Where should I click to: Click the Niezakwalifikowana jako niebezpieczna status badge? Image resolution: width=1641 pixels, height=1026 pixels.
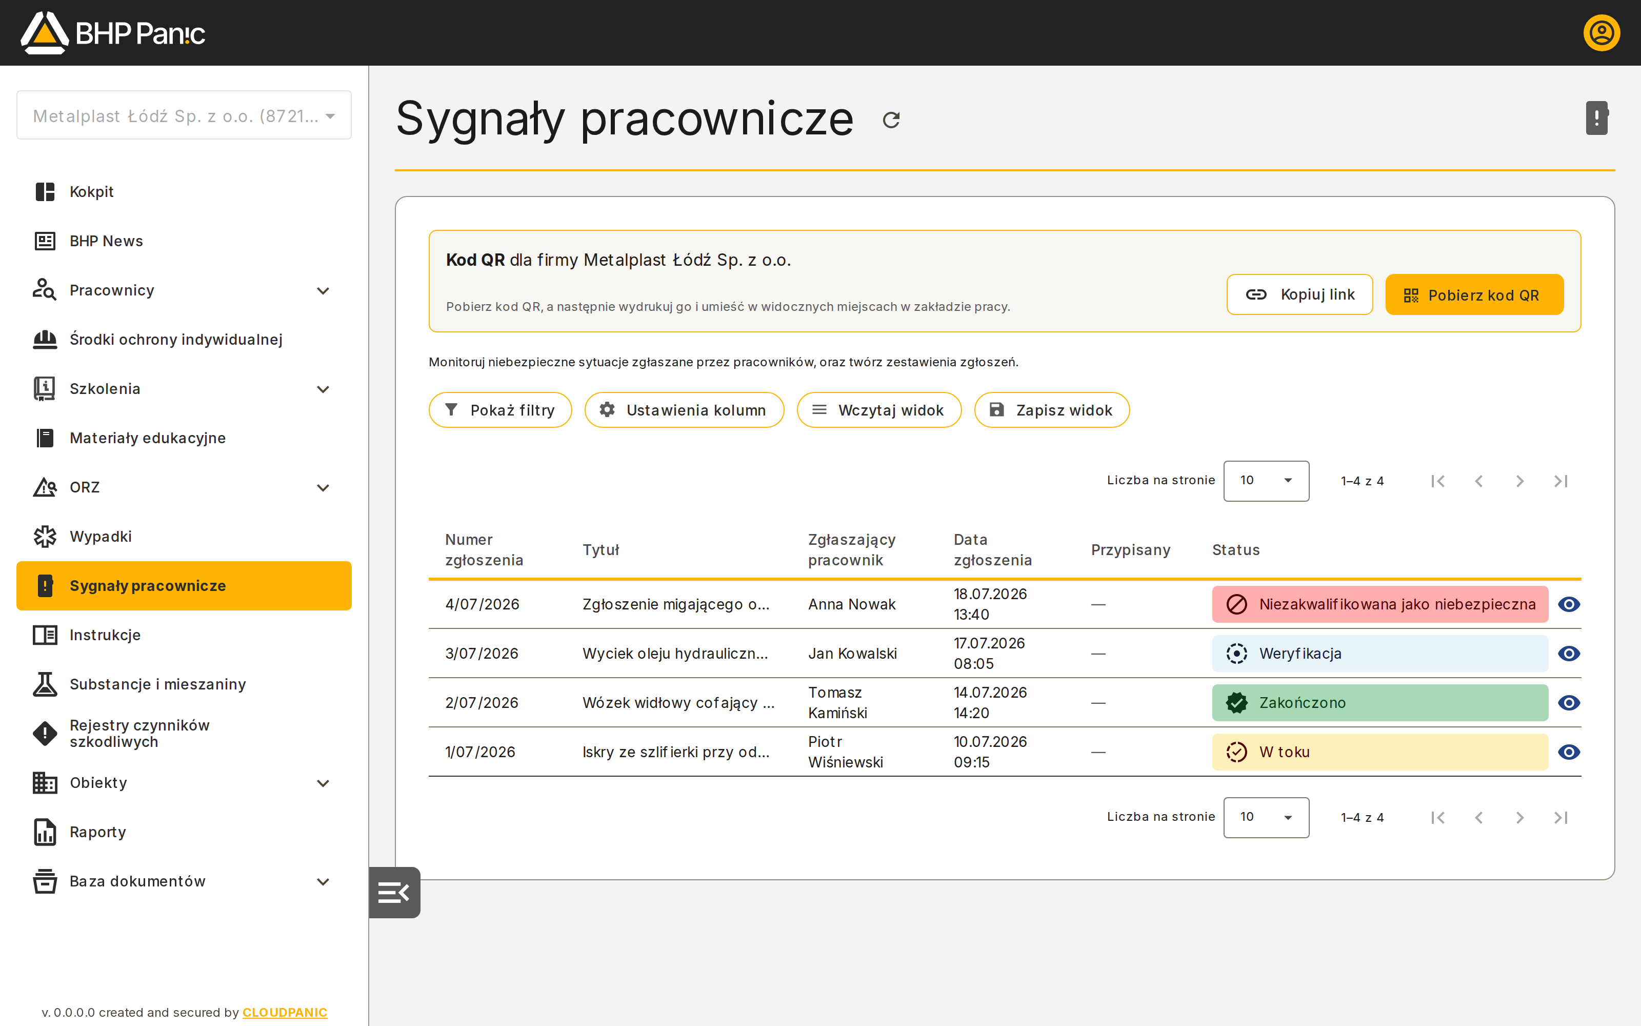(1380, 604)
